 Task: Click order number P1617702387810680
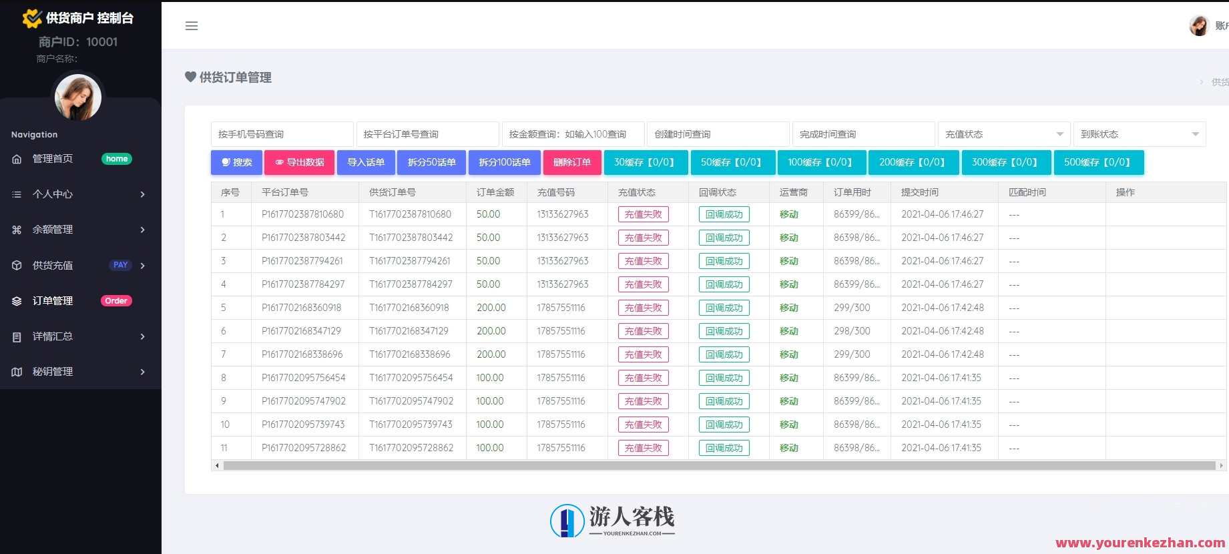303,214
